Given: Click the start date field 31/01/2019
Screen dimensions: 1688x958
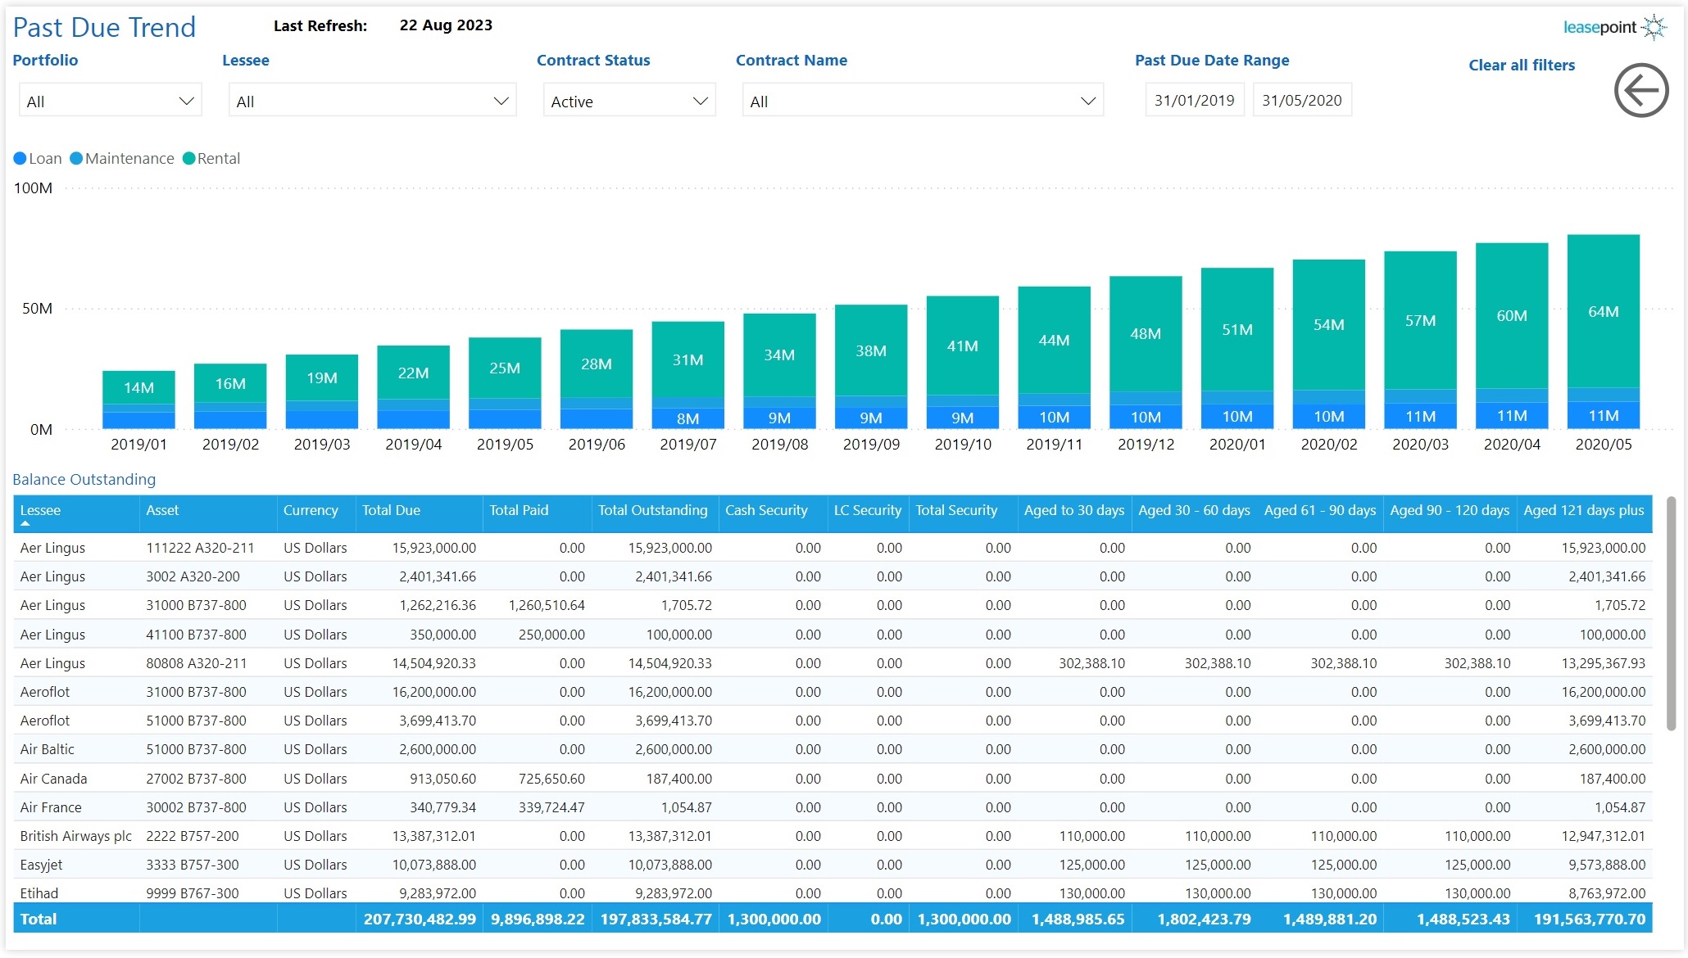Looking at the screenshot, I should (x=1195, y=100).
